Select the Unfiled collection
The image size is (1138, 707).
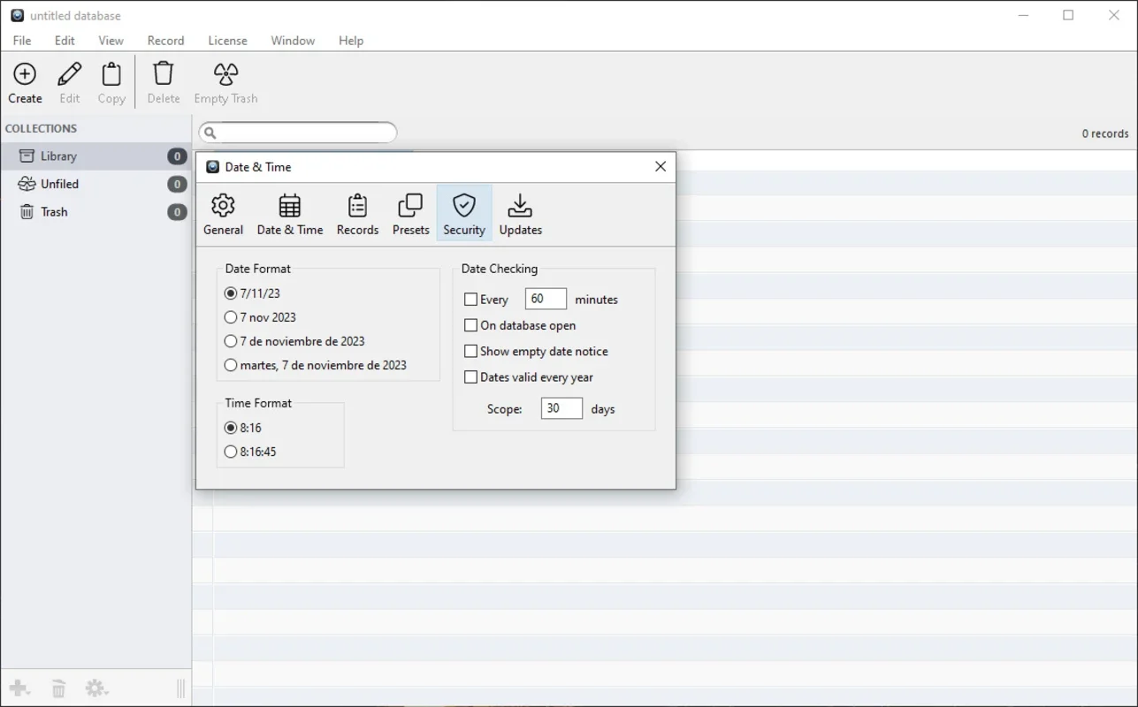(95, 184)
